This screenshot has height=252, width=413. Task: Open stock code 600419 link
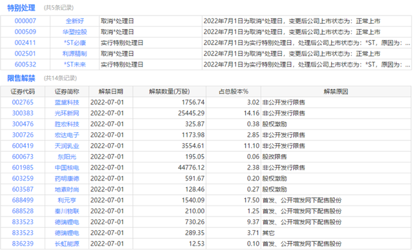tap(23, 146)
